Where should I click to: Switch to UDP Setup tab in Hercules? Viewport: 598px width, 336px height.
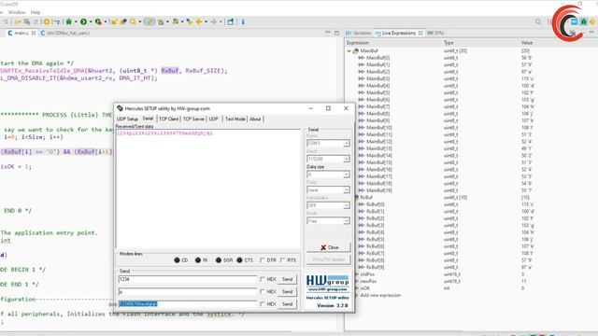coord(127,119)
